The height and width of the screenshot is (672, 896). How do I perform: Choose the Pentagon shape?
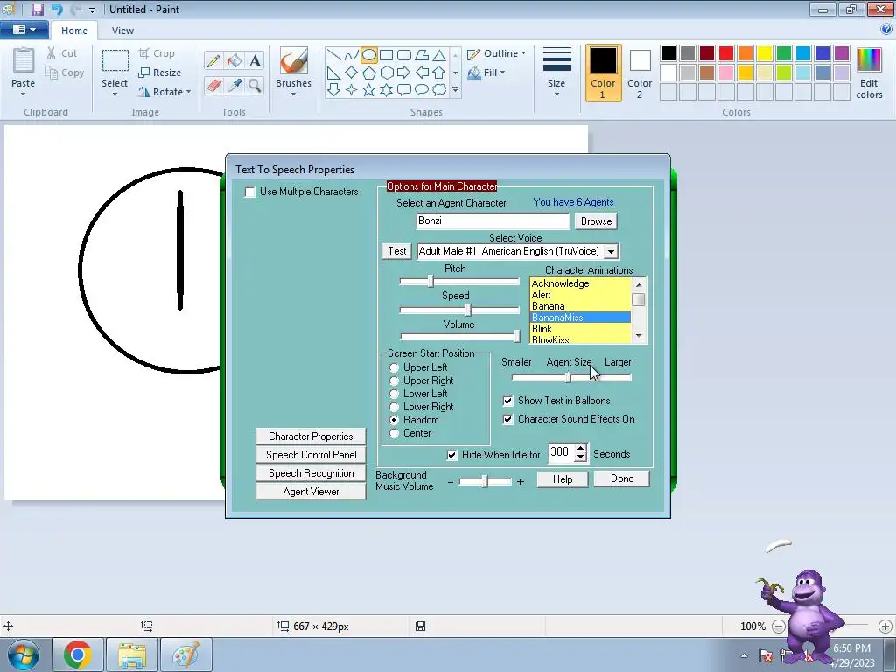(369, 73)
